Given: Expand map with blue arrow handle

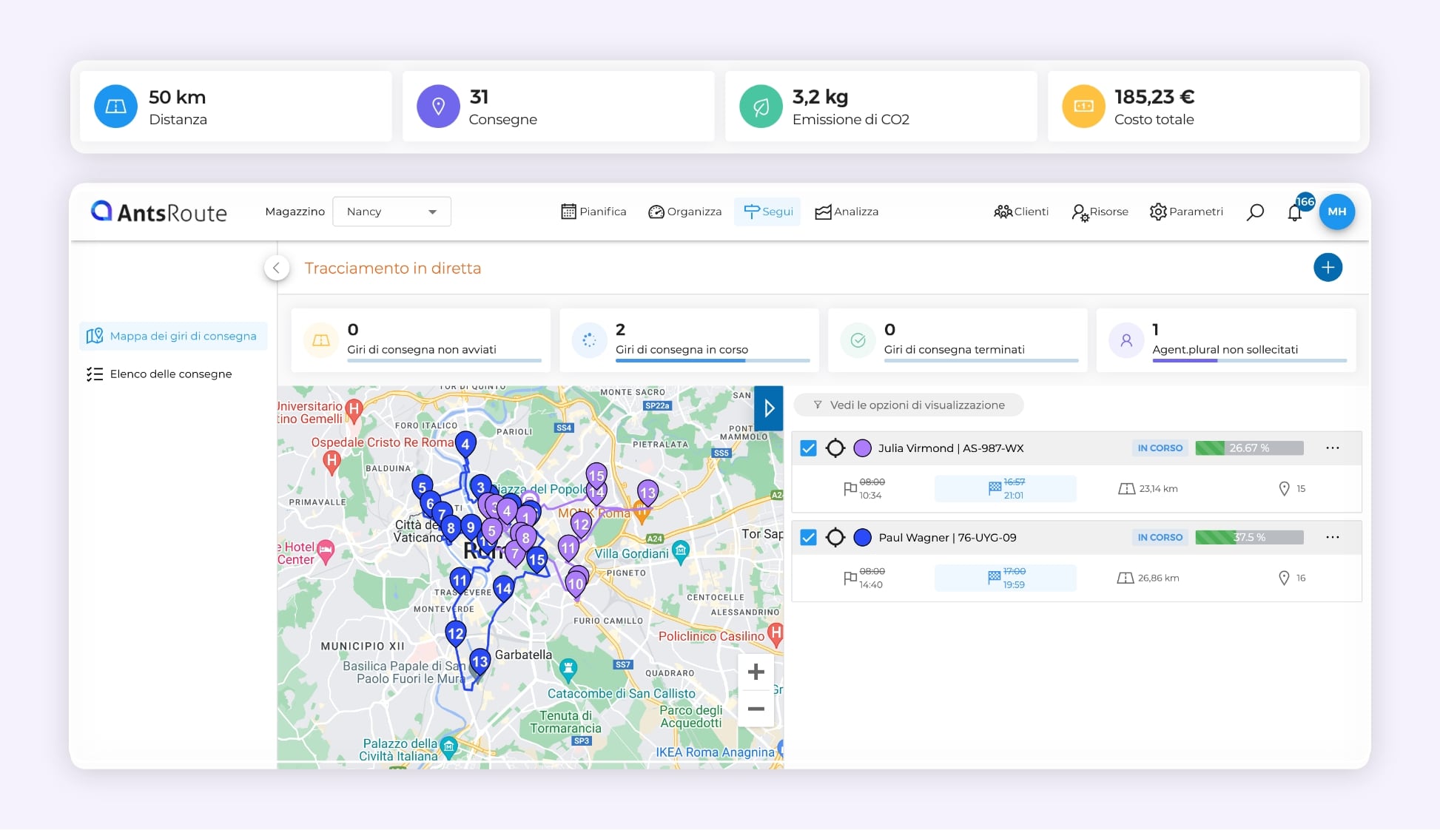Looking at the screenshot, I should pyautogui.click(x=769, y=408).
